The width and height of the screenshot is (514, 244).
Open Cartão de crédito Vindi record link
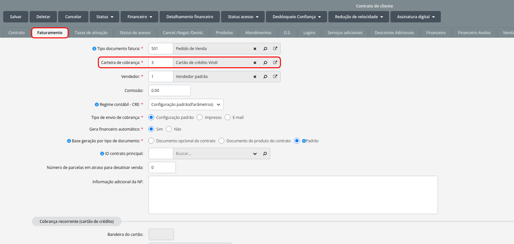click(x=275, y=62)
